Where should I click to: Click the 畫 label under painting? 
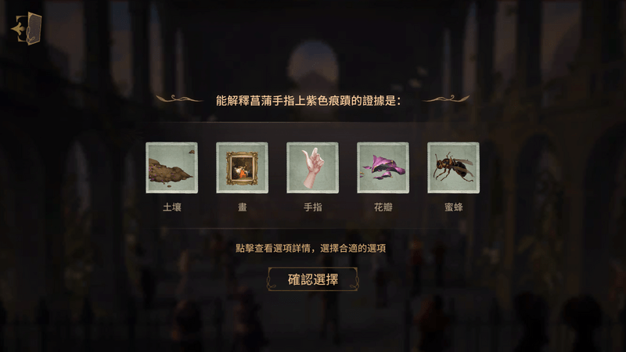pos(243,207)
